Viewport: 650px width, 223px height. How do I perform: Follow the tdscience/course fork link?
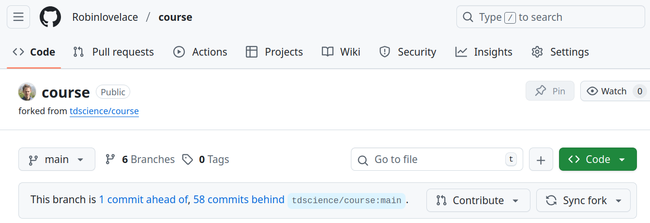tap(104, 111)
